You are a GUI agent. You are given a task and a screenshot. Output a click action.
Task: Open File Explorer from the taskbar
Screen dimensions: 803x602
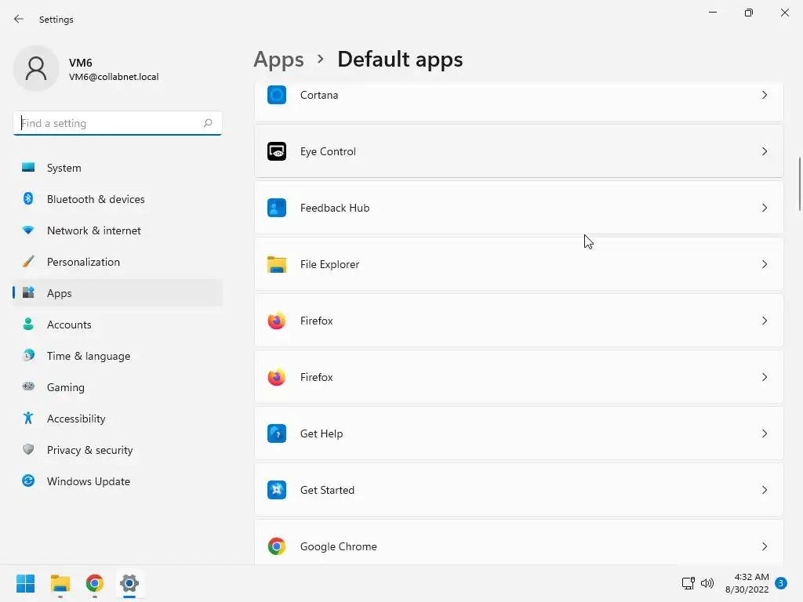(x=60, y=583)
